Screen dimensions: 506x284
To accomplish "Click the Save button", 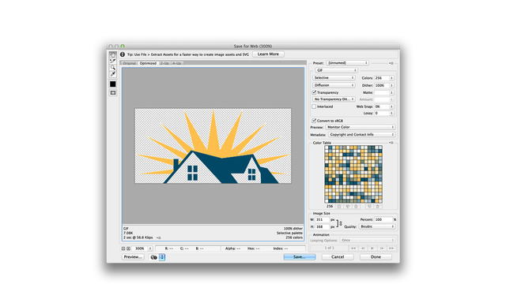I will [300, 257].
